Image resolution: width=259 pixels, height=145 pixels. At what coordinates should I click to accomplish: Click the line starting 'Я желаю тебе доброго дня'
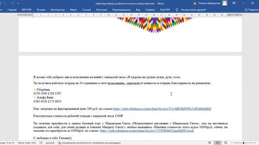107,77
